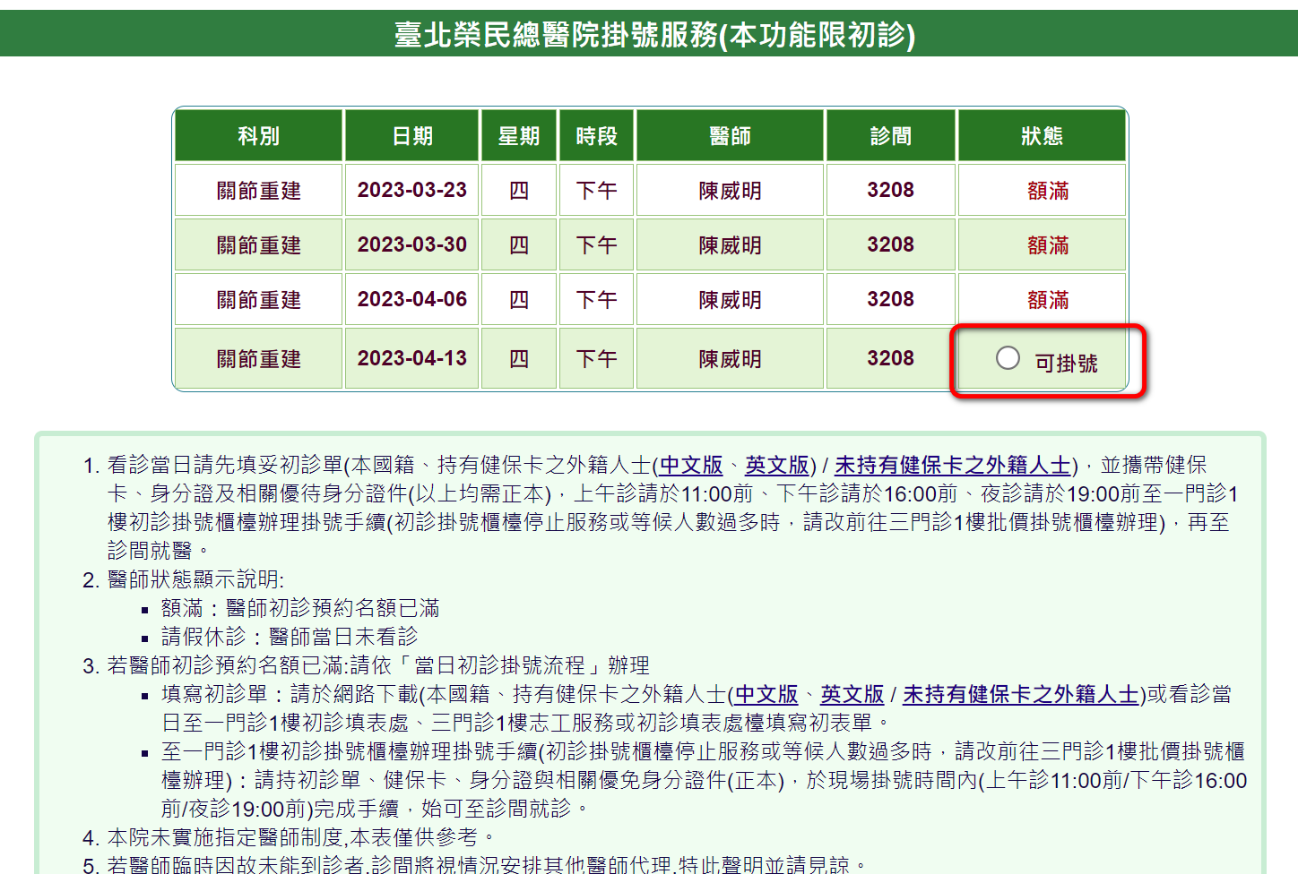Click the 醫師狀態顯示說明 heading text
Viewport: 1298px width, 874px height.
(195, 580)
